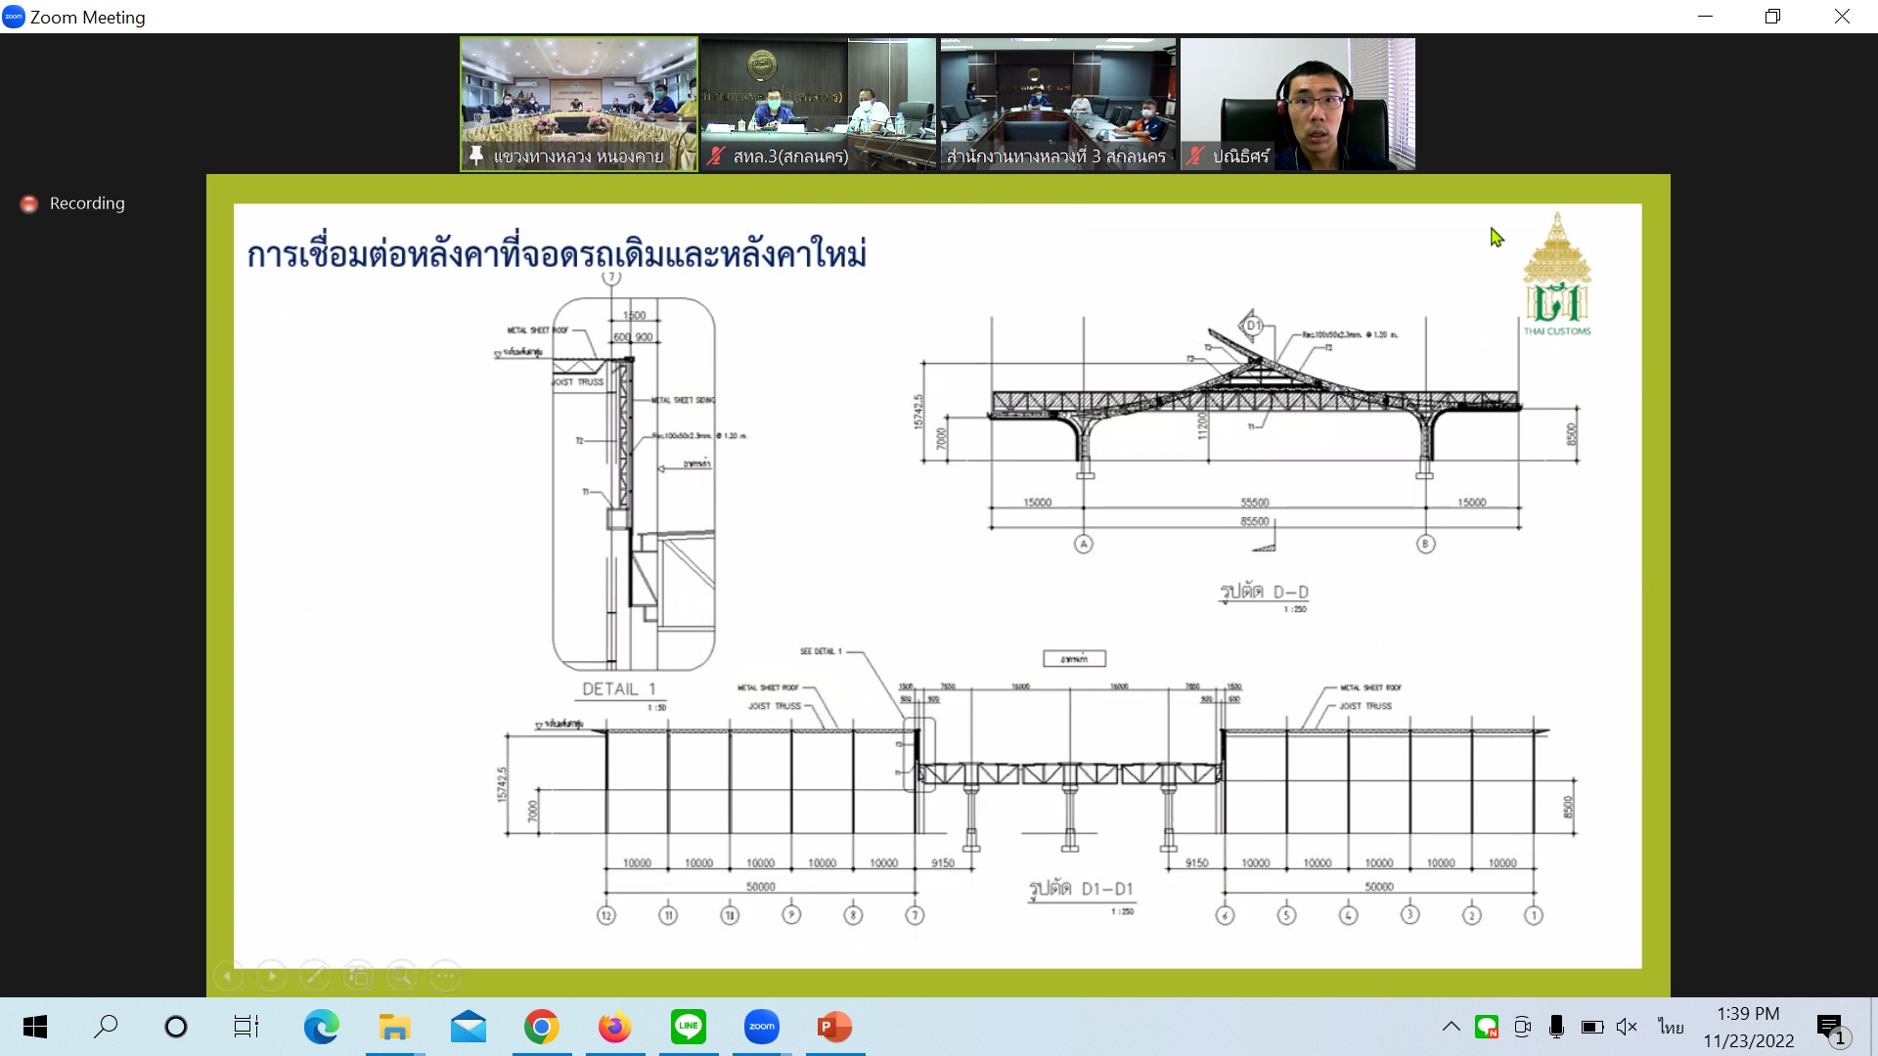The image size is (1878, 1056).
Task: Launch LINE from the taskbar
Action: [688, 1027]
